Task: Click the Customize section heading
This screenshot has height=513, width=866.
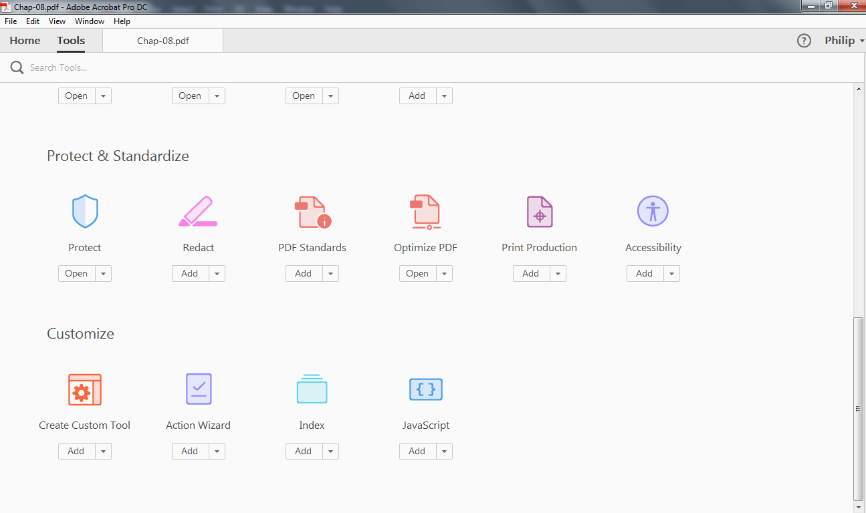Action: click(81, 334)
